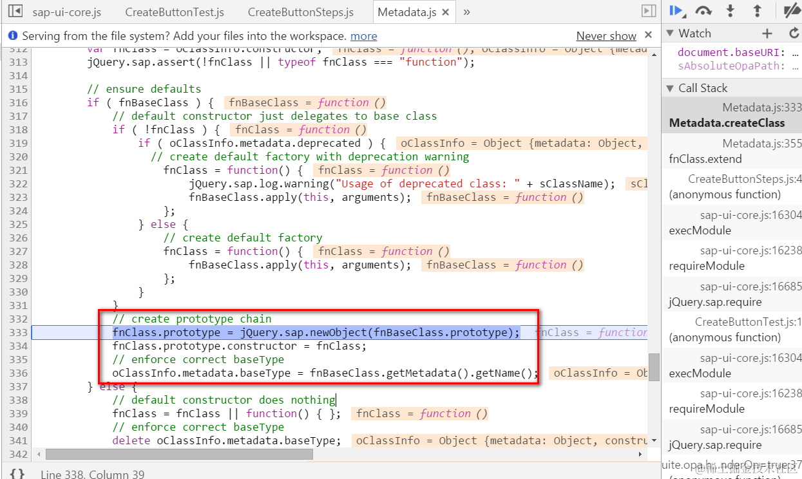The image size is (802, 479).
Task: Open the sap-ui-core.js tab
Action: click(x=66, y=12)
